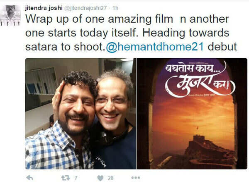Open jitendra joshi's profile avatar
249x186 pixels.
10,15
